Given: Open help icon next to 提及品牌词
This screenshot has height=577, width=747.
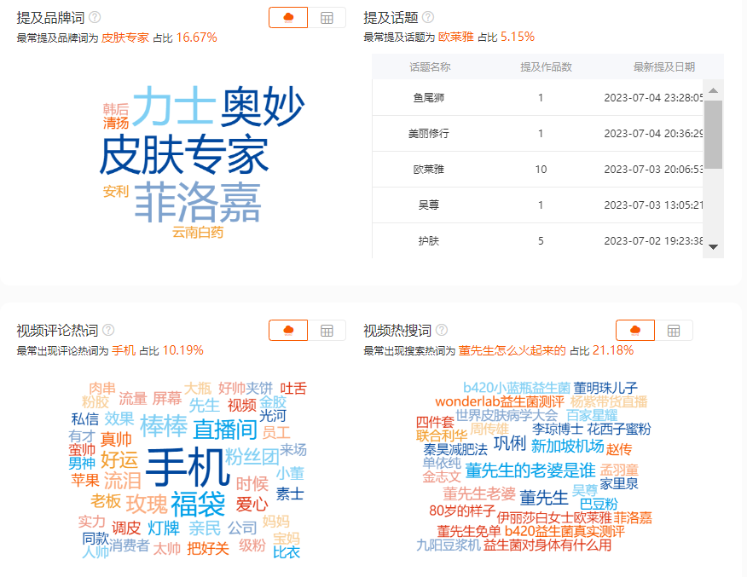Looking at the screenshot, I should [x=96, y=17].
